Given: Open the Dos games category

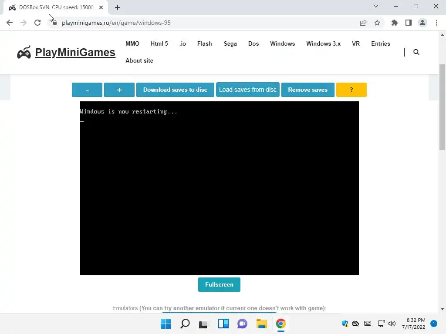Looking at the screenshot, I should coord(253,44).
